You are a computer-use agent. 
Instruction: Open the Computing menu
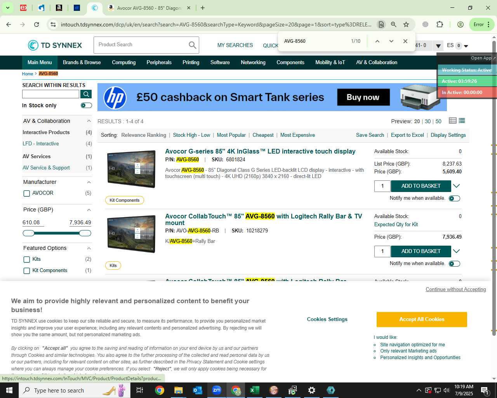(x=124, y=62)
